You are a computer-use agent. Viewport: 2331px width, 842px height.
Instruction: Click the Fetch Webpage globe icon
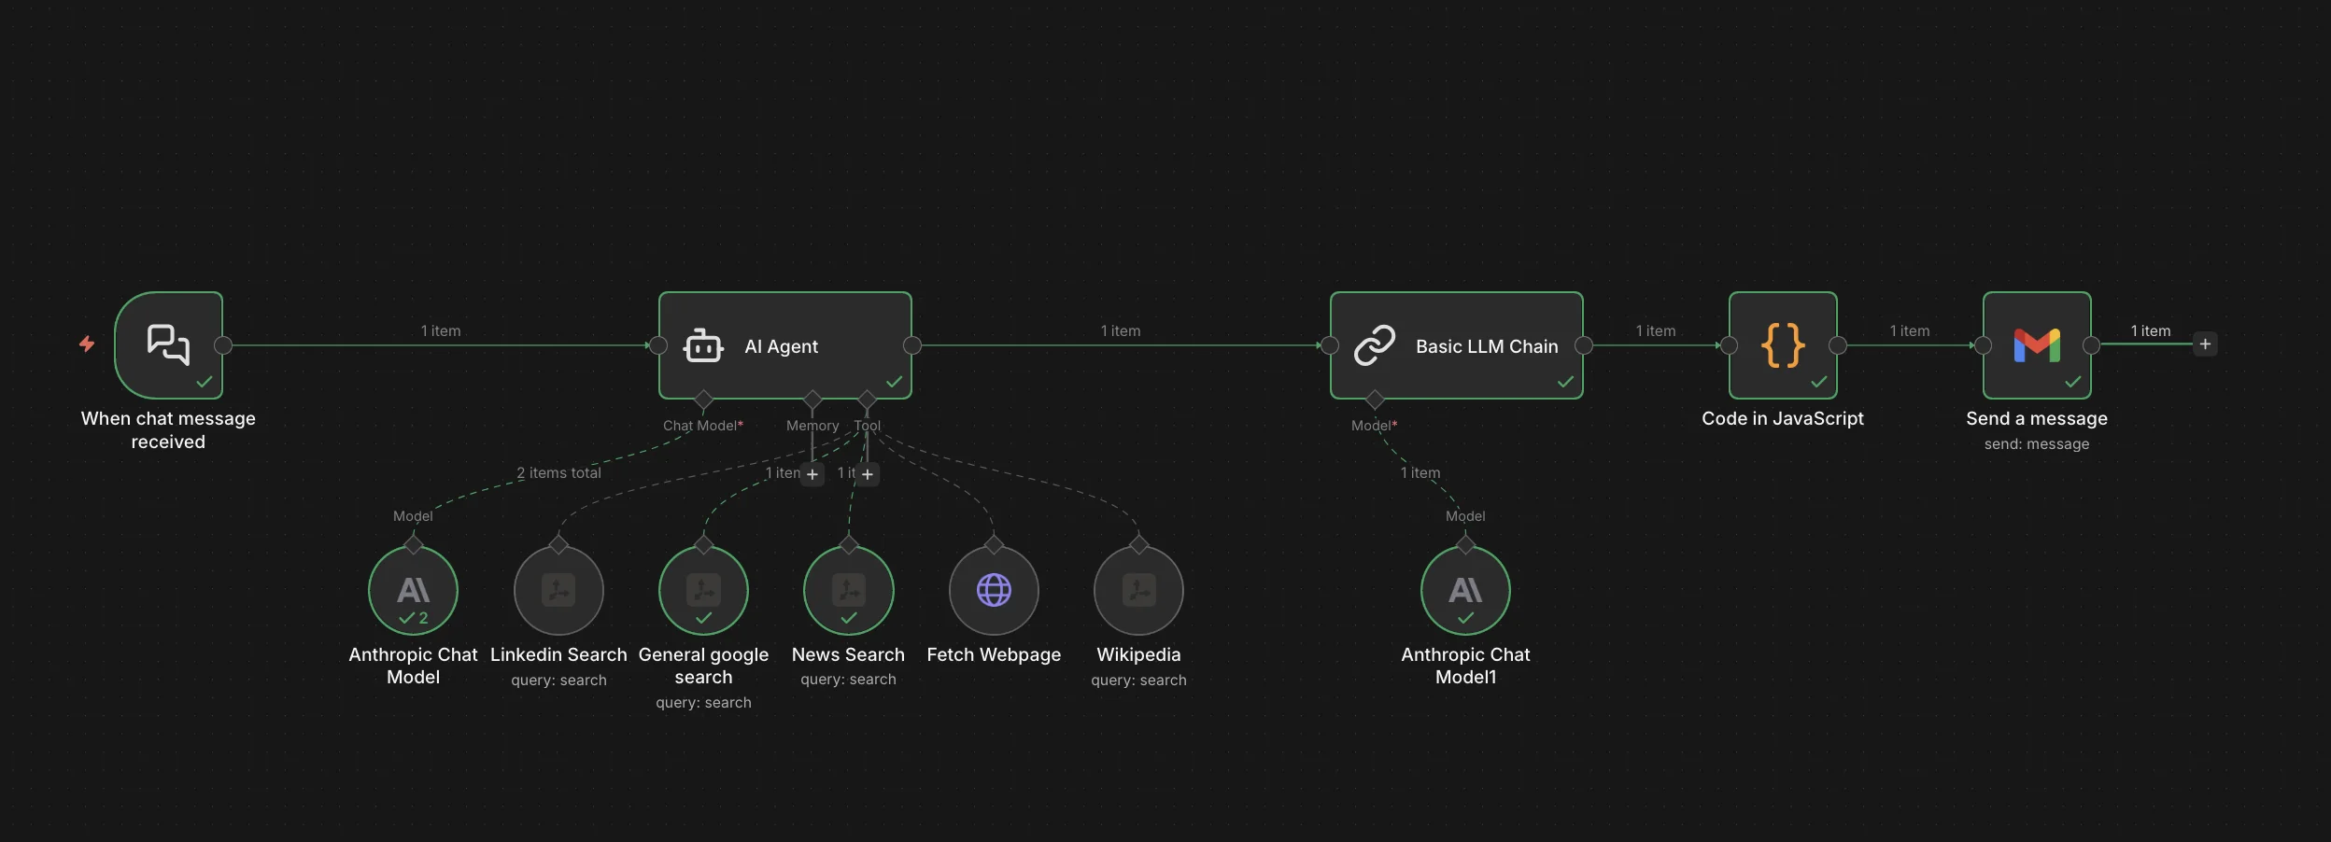pyautogui.click(x=993, y=590)
